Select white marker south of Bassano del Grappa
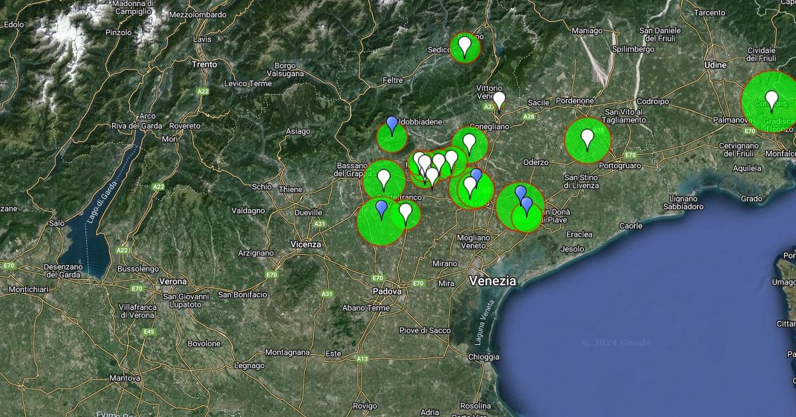This screenshot has width=796, height=417. 383,177
